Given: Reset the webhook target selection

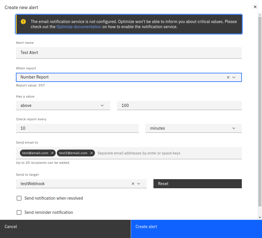Looking at the screenshot, I should [197, 183].
